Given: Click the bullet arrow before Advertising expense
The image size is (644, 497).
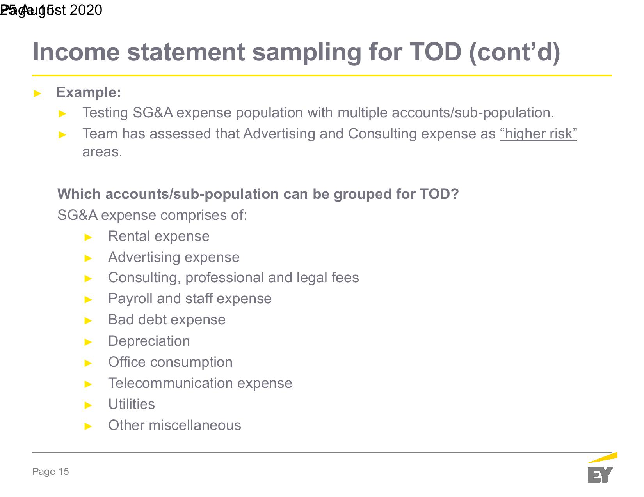Looking at the screenshot, I should click(x=89, y=258).
